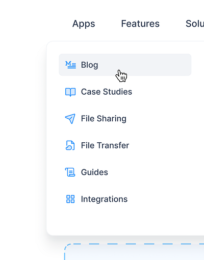Click blank page area left of dropdown panel
The image size is (204, 260).
[x=22, y=137]
